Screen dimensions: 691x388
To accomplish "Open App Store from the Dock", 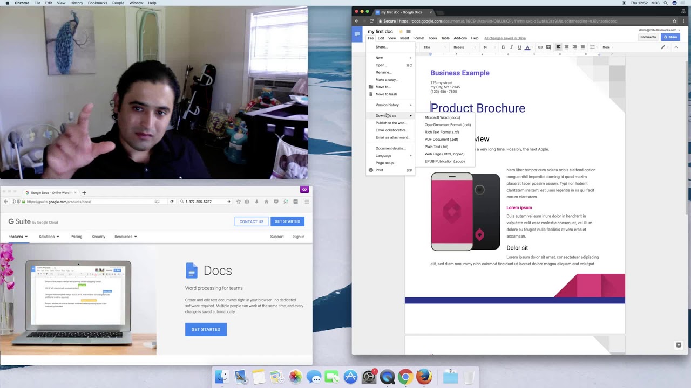I will tap(350, 376).
